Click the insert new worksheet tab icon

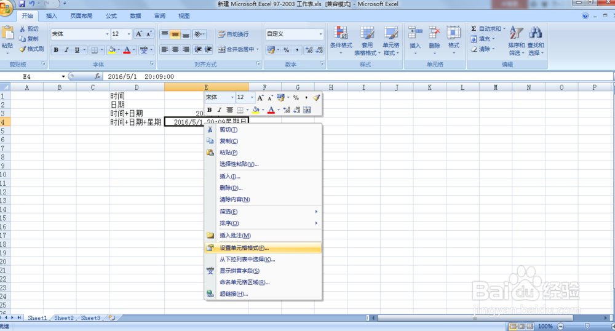point(112,318)
